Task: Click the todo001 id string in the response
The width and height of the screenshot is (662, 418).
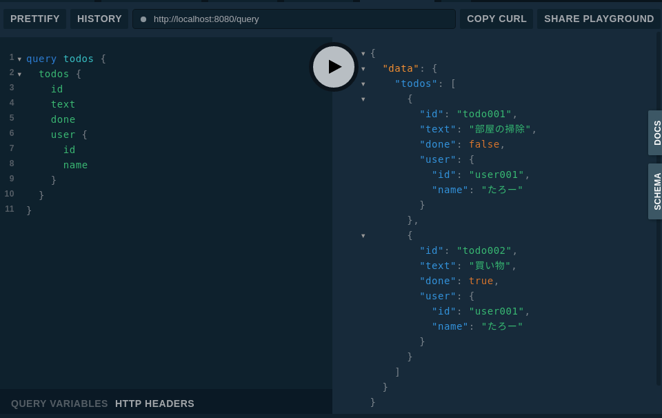Action: click(483, 114)
